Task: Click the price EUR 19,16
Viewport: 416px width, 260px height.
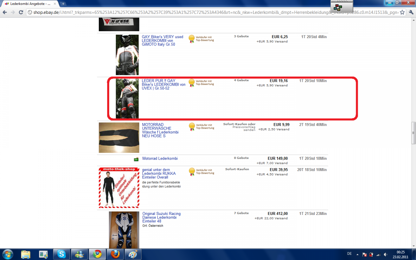Action: (x=279, y=81)
